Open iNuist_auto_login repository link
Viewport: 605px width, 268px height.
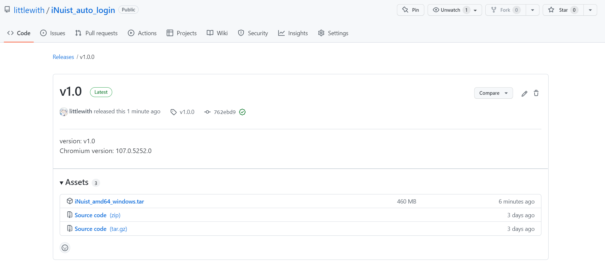click(x=83, y=10)
